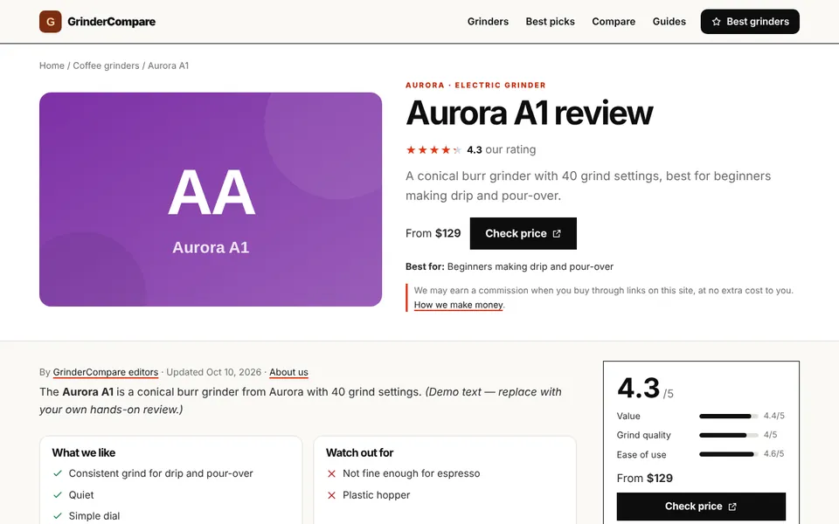Click the Aurora A1 review heading

[530, 114]
